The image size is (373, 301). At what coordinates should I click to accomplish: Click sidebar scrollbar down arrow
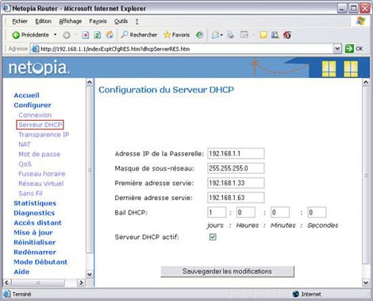[x=90, y=274]
